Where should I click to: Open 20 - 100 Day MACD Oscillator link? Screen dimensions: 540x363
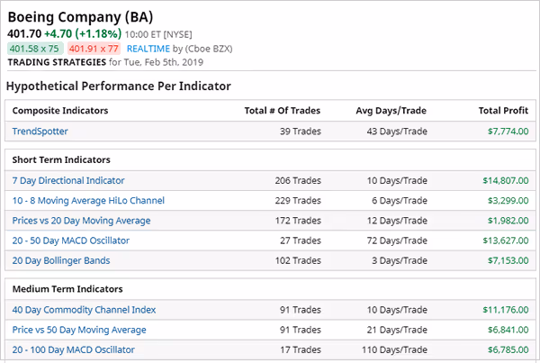click(74, 349)
